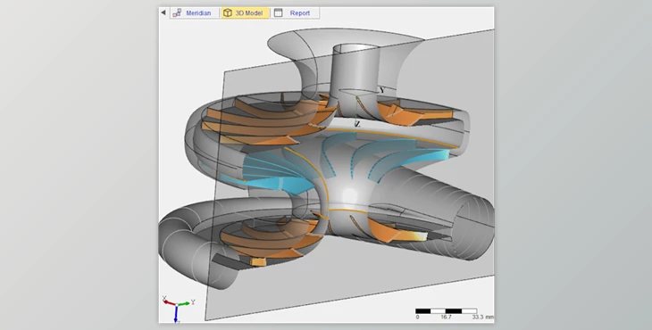
Task: Click the millimeter scale bar
Action: [x=447, y=311]
